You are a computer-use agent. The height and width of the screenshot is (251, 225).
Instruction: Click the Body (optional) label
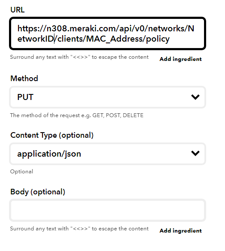38,192
